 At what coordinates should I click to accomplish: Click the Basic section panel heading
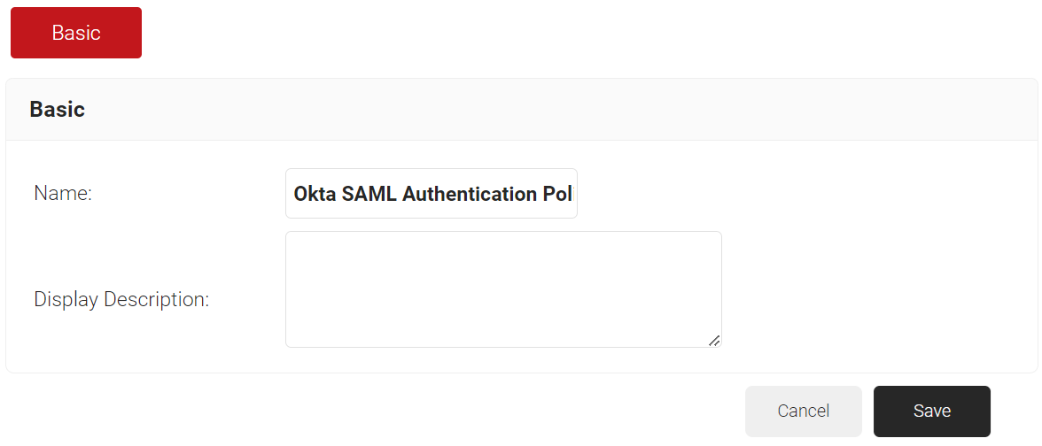point(58,110)
